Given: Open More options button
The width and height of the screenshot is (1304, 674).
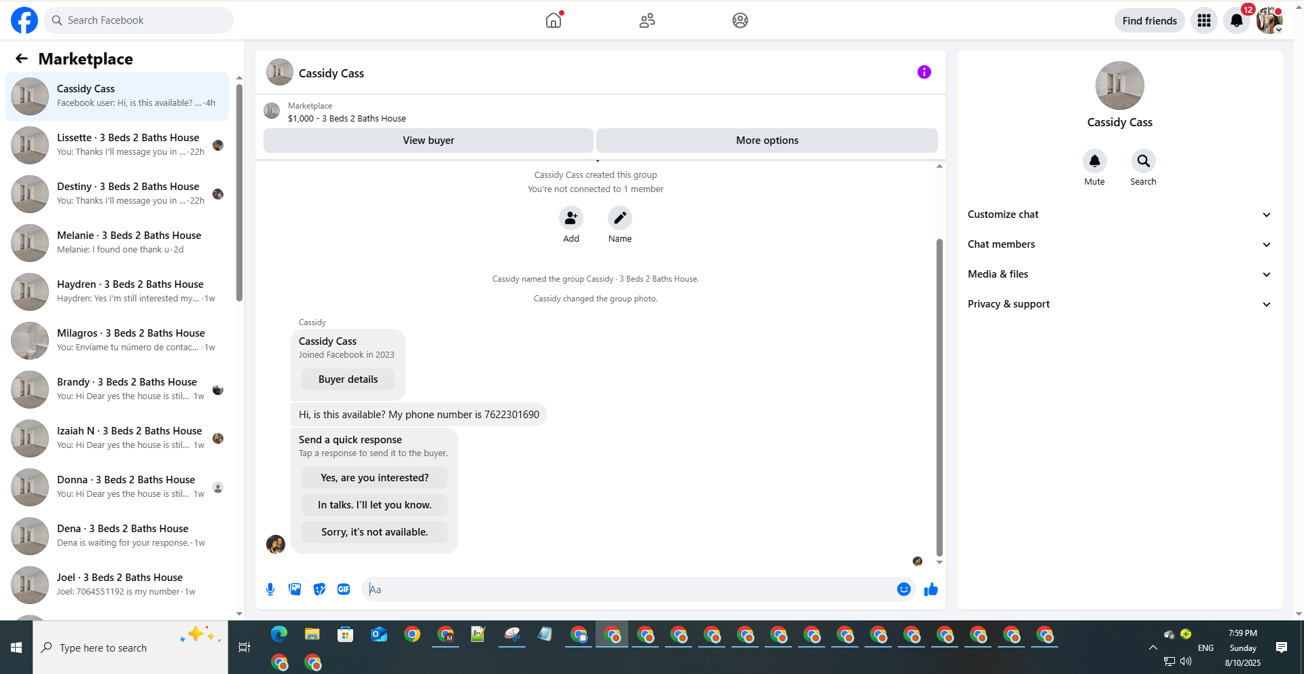Looking at the screenshot, I should pos(767,141).
